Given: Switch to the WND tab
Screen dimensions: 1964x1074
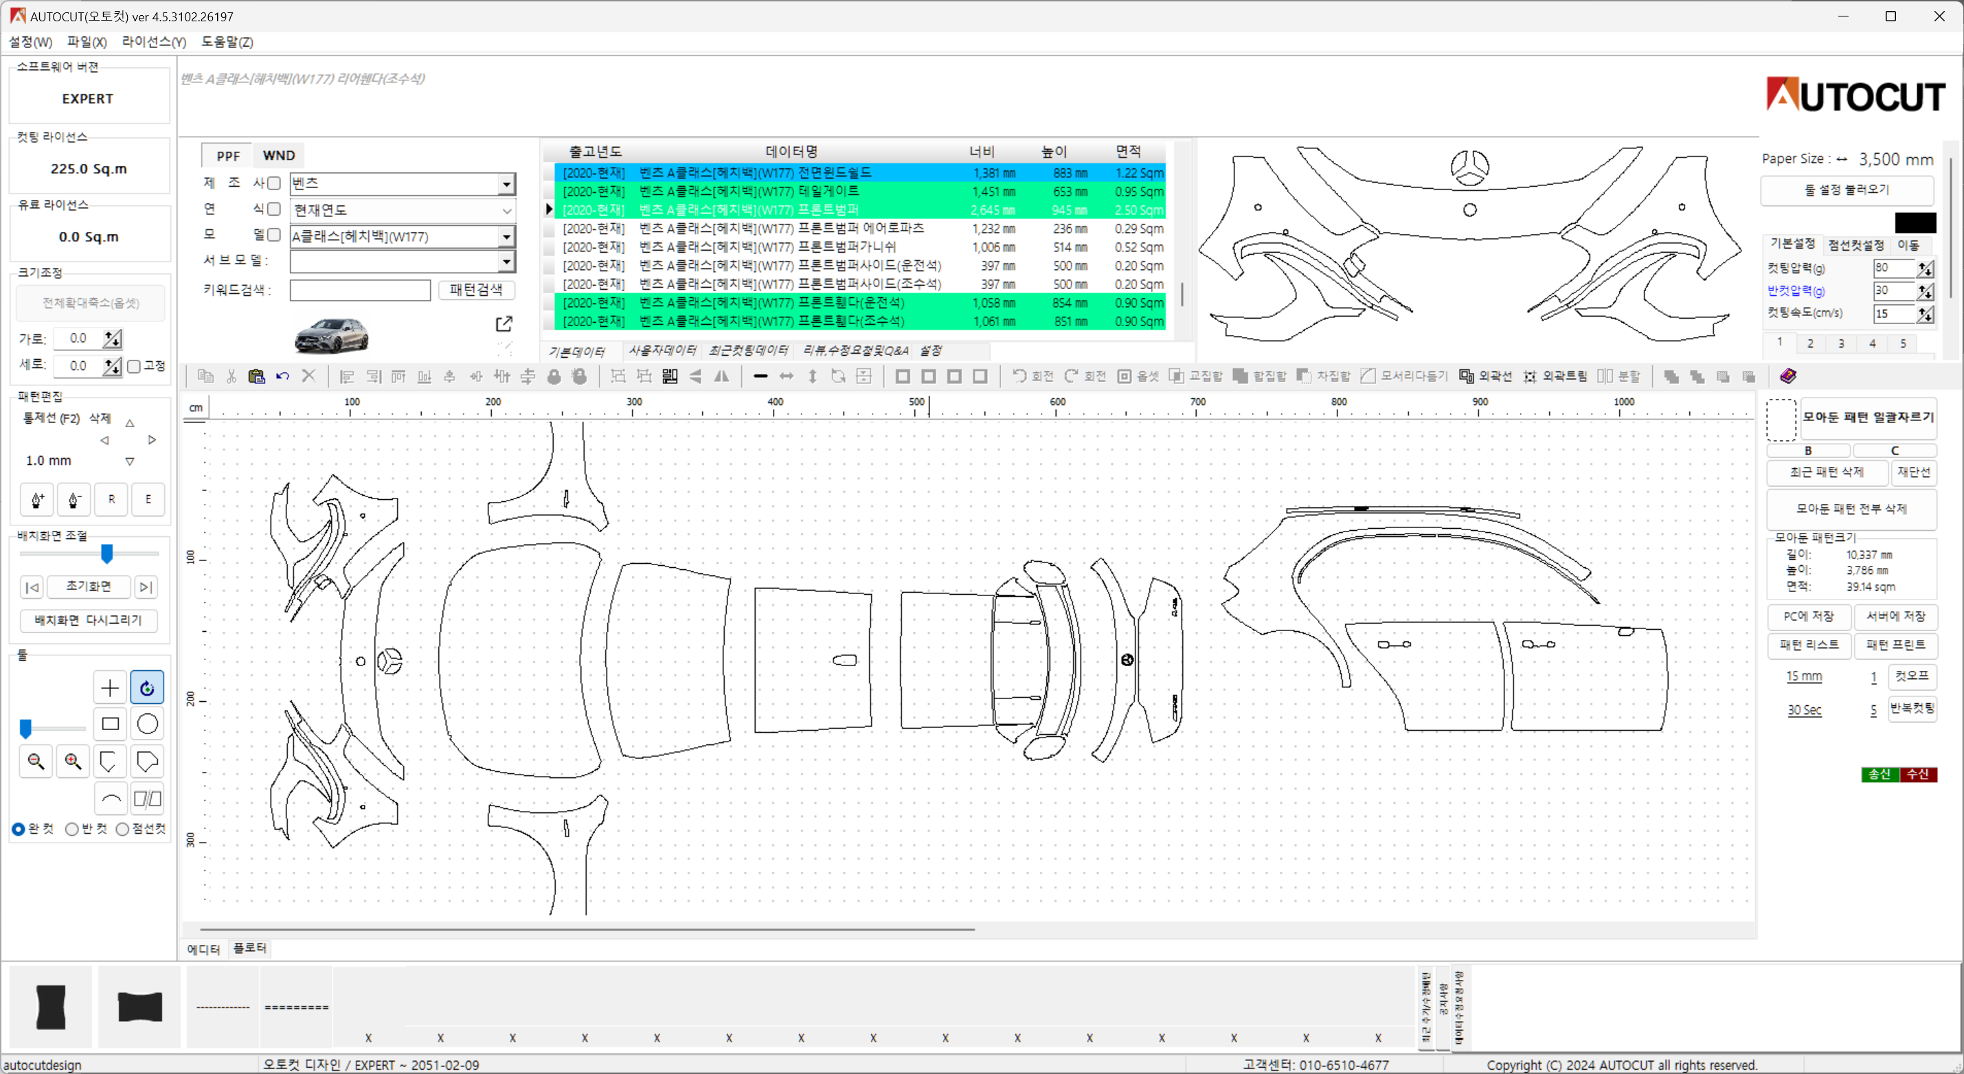Looking at the screenshot, I should [279, 155].
